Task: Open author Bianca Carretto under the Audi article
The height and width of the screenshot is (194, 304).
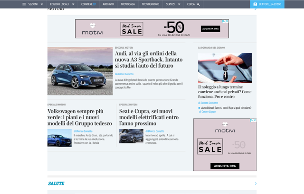Action: [x=124, y=74]
